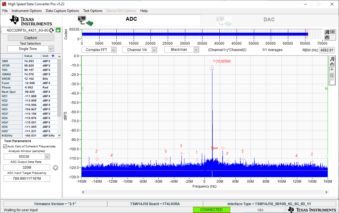This screenshot has width=339, height=213.
Task: Click the reload circular arrow in the device name box
Action: [x=52, y=30]
